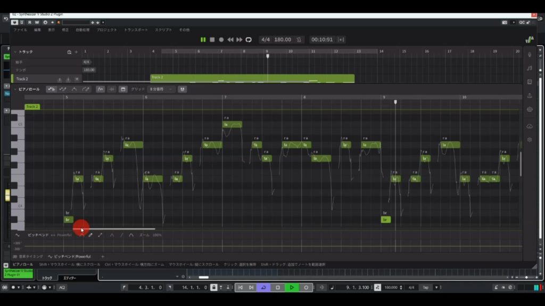
Task: Select the pencil tool in pitch bend panel
Action: tap(90, 235)
